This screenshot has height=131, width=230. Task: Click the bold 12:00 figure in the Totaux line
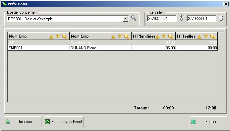211,108
